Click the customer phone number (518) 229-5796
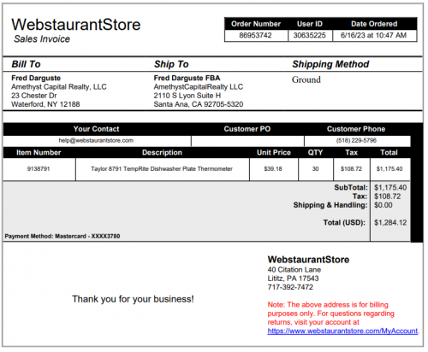Image resolution: width=428 pixels, height=352 pixels. (x=356, y=140)
